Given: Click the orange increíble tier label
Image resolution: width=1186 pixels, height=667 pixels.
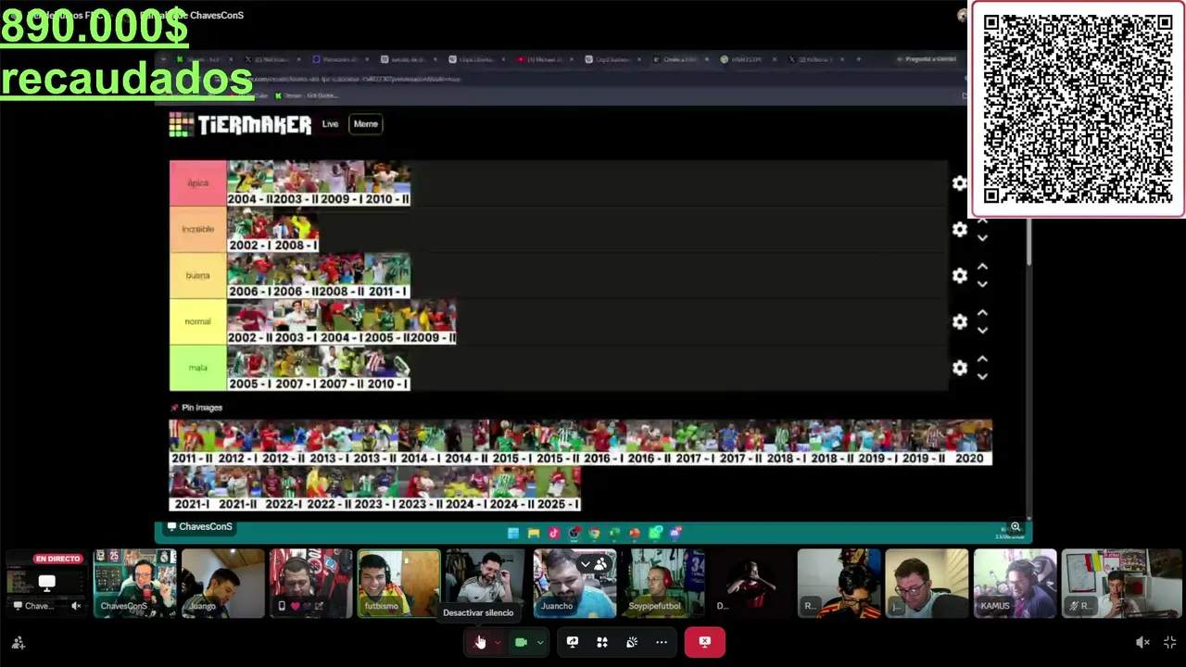Looking at the screenshot, I should (197, 230).
